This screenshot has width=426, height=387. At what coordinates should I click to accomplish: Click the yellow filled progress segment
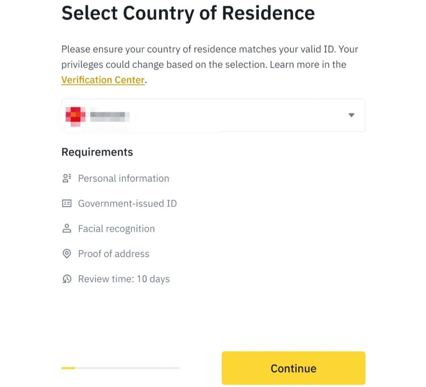68,368
